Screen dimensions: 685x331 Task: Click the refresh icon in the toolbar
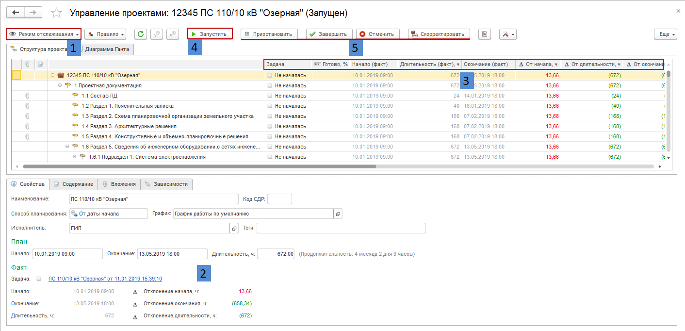(140, 34)
